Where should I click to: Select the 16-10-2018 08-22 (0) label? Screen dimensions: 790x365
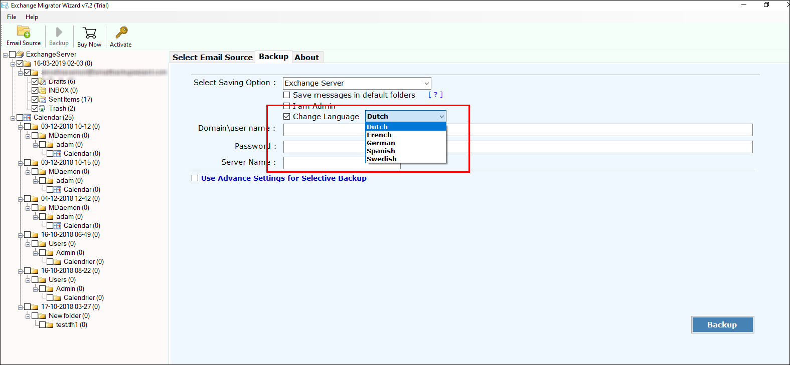70,271
